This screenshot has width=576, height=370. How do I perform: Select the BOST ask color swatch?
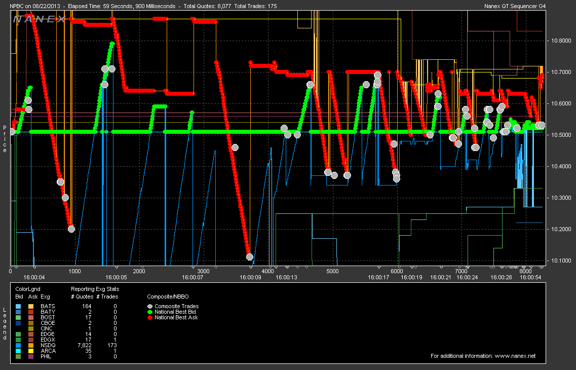31,317
